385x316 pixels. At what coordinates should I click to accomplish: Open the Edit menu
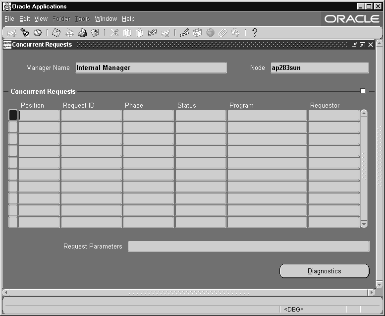coord(25,19)
